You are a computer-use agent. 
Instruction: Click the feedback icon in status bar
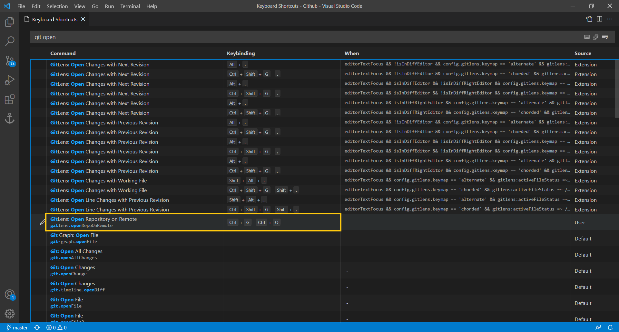598,327
